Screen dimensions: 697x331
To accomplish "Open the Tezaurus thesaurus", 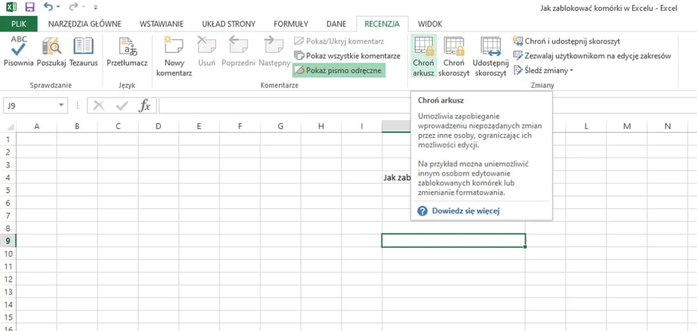I will (x=83, y=52).
